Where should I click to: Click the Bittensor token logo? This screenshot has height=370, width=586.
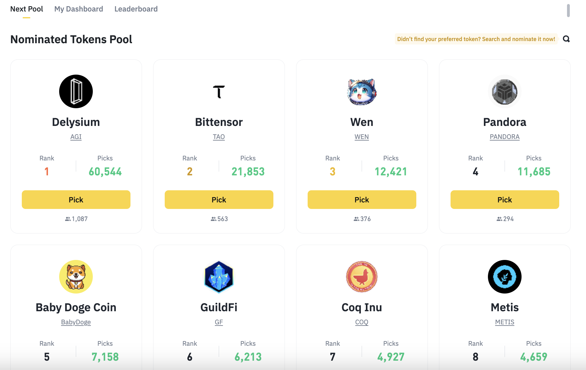coord(219,92)
